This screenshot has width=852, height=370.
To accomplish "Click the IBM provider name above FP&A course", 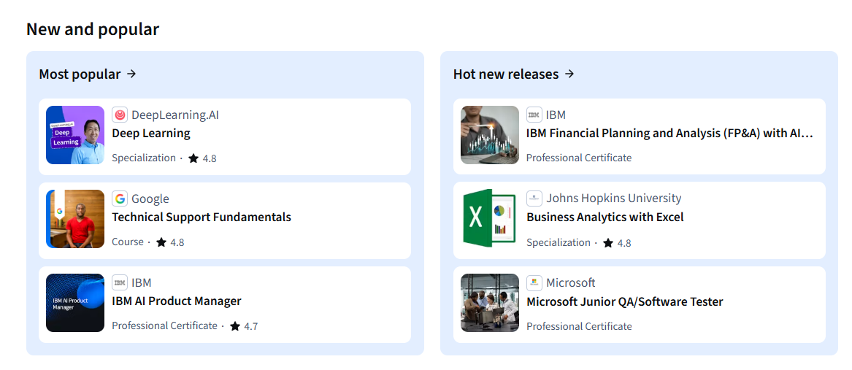I will [556, 115].
